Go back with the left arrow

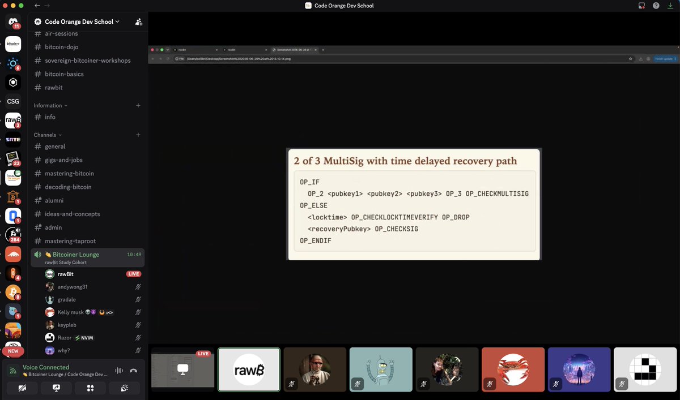[x=37, y=6]
